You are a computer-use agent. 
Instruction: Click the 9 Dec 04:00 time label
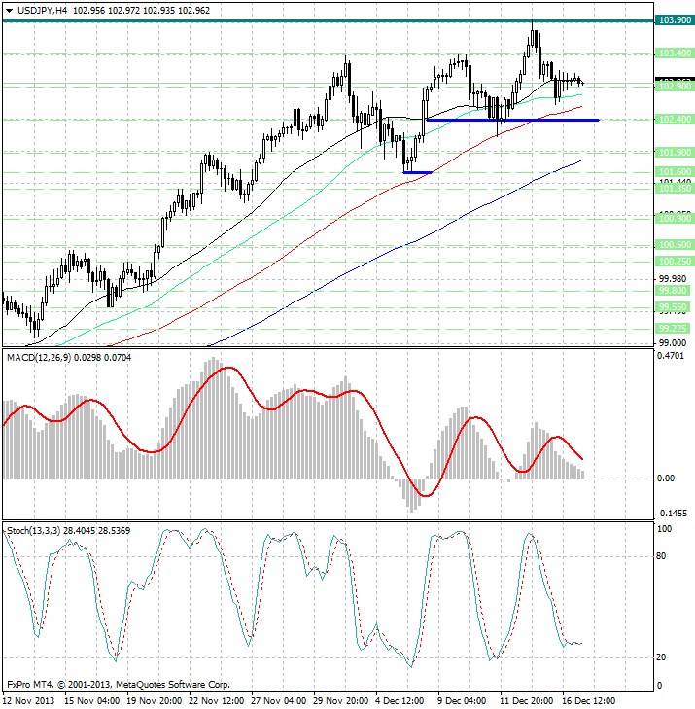coord(462,701)
